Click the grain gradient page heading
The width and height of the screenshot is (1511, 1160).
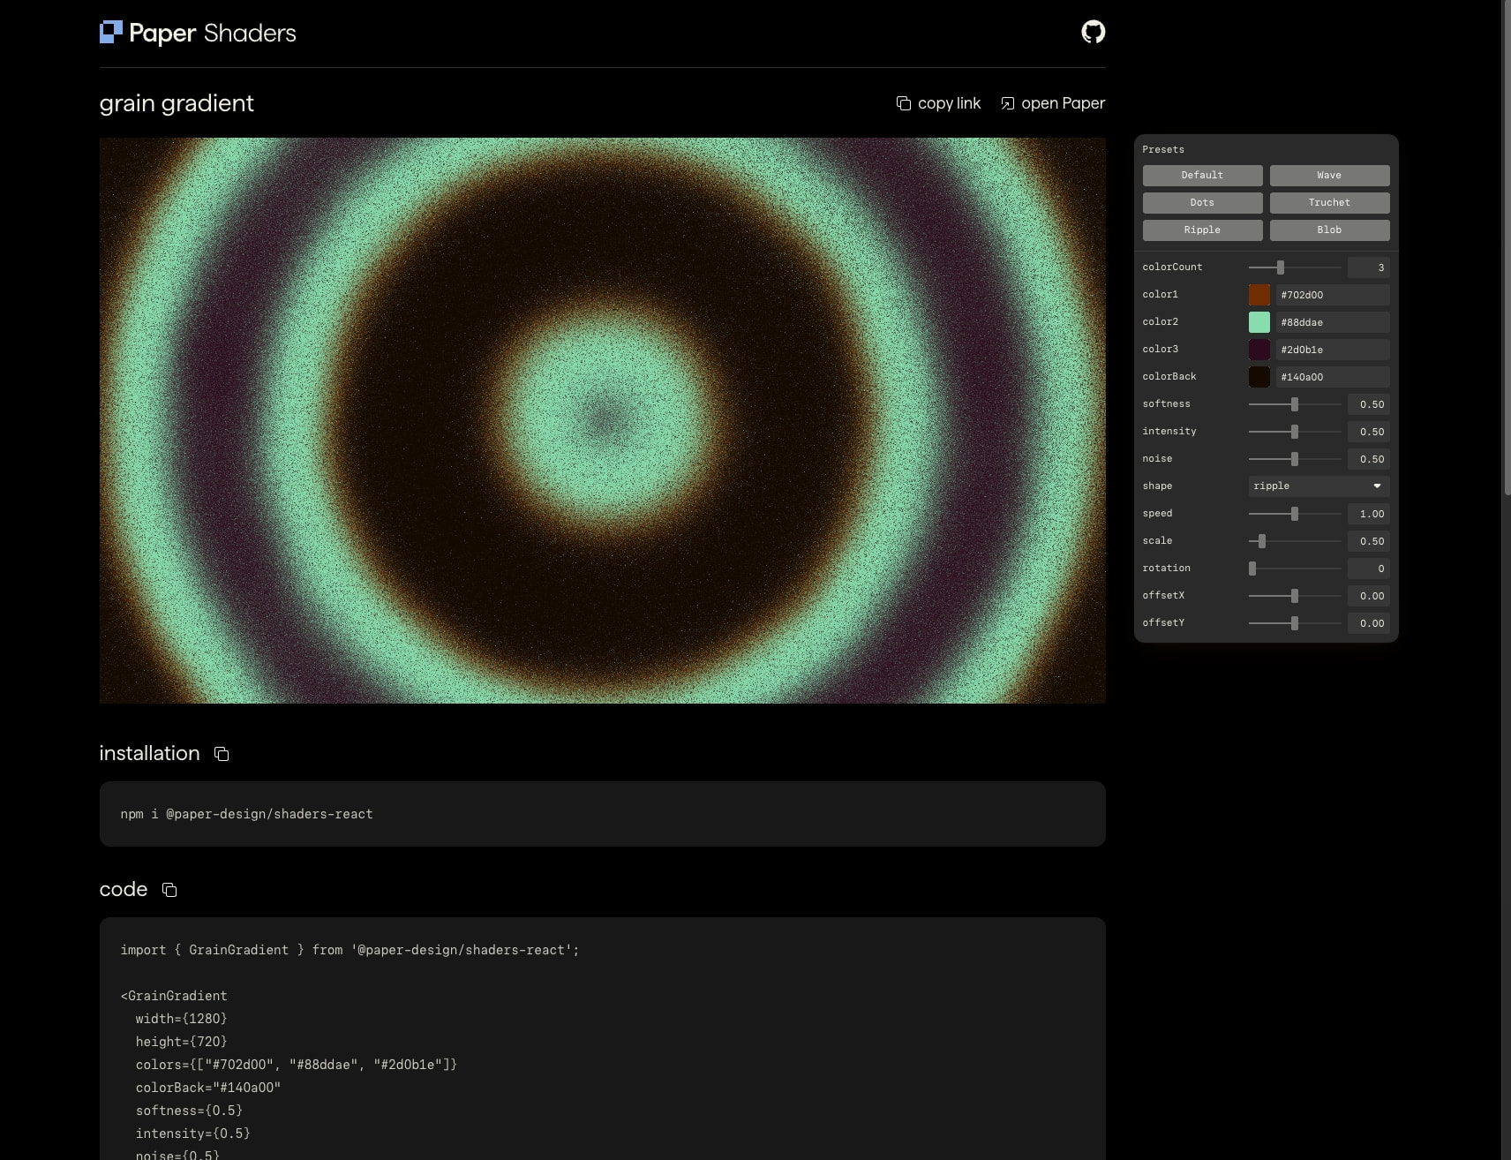coord(177,103)
